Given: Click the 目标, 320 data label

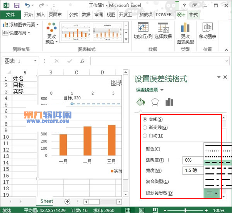Looking at the screenshot, I should (x=72, y=98).
